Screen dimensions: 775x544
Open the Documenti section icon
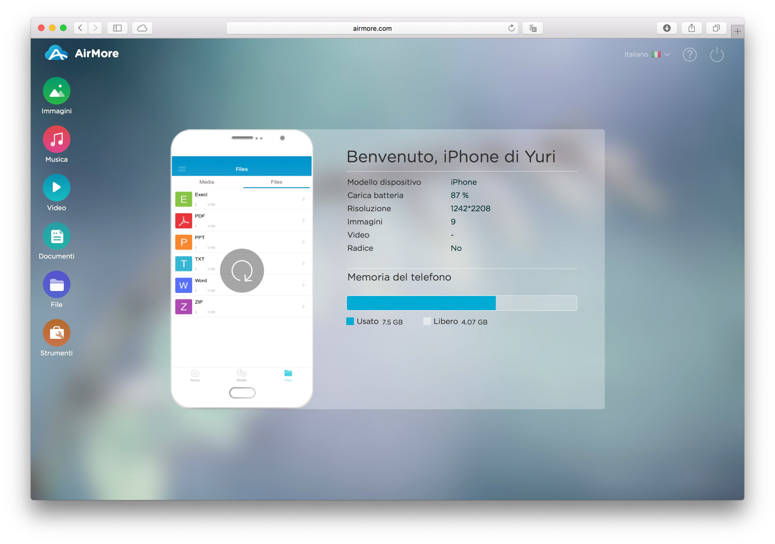(x=57, y=236)
